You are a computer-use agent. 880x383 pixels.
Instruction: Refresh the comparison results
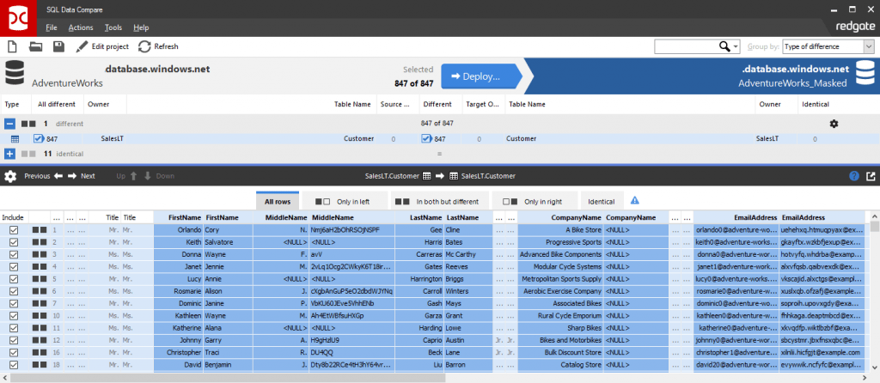pyautogui.click(x=158, y=46)
